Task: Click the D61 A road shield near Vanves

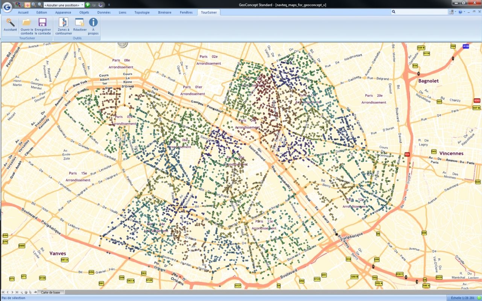Action: [x=64, y=260]
